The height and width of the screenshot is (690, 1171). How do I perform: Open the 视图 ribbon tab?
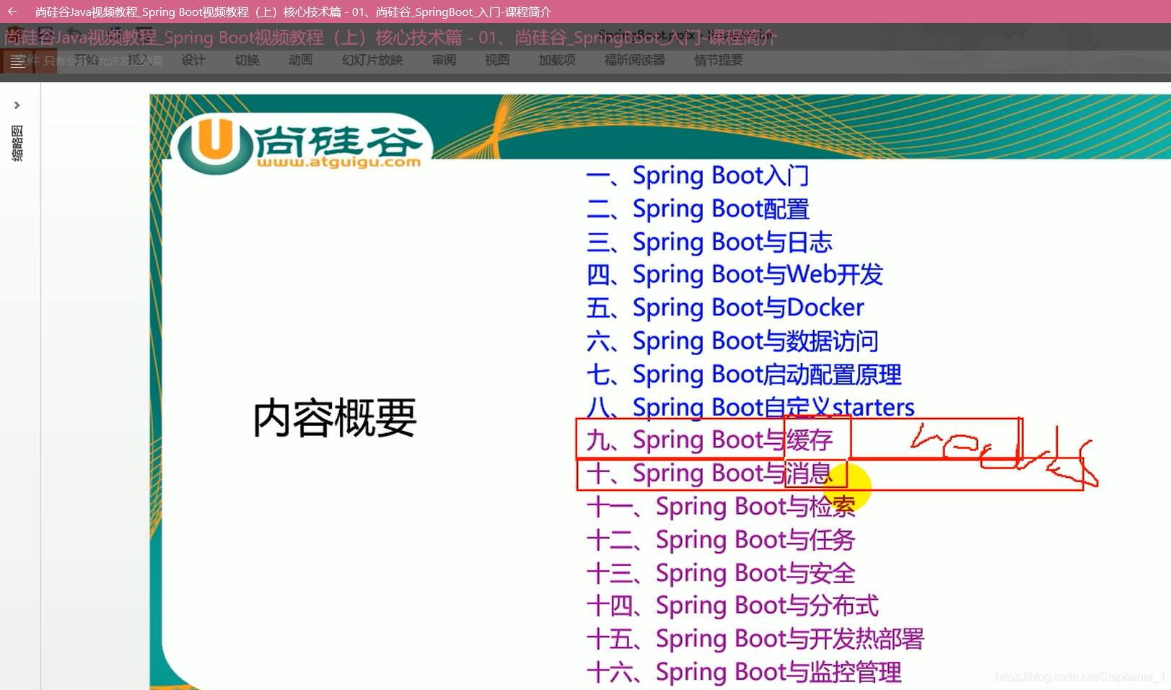[497, 60]
